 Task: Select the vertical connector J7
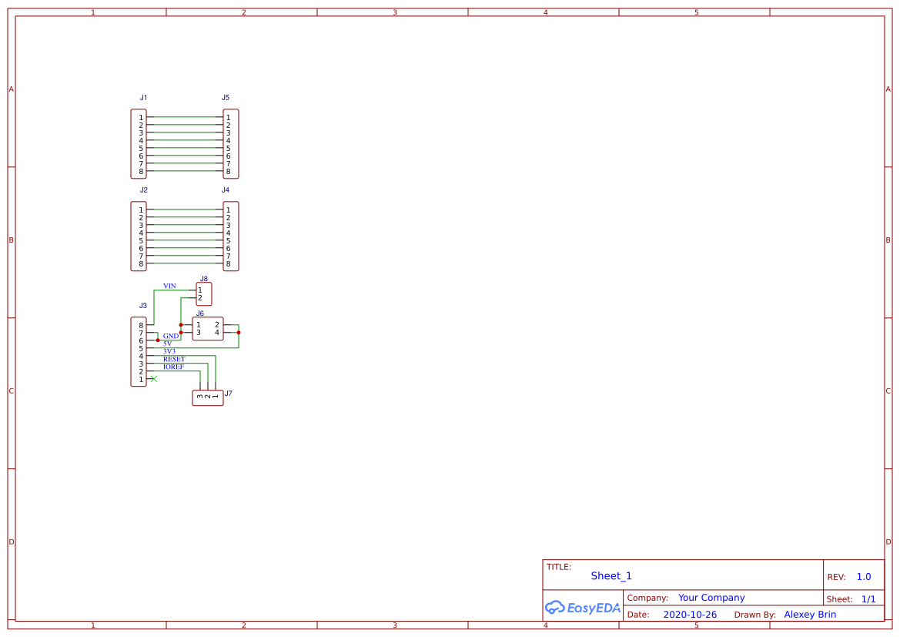[x=208, y=397]
